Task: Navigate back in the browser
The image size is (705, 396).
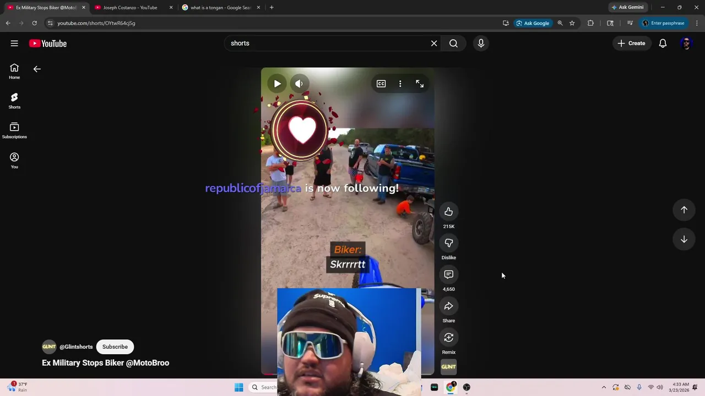Action: pyautogui.click(x=8, y=23)
